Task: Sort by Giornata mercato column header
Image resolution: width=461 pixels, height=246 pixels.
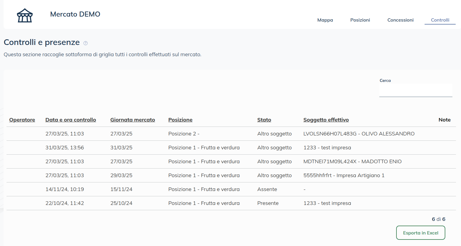Action: pyautogui.click(x=133, y=120)
